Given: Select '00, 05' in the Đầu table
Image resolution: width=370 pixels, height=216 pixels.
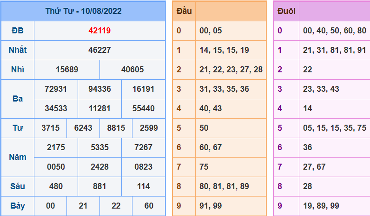Looking at the screenshot, I should click(x=211, y=31).
